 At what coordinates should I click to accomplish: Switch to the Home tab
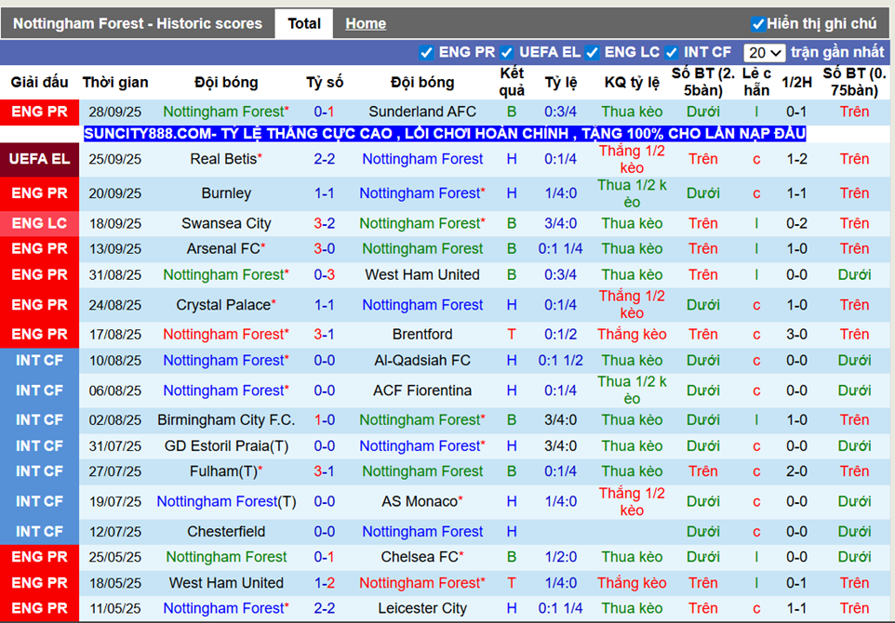(366, 24)
